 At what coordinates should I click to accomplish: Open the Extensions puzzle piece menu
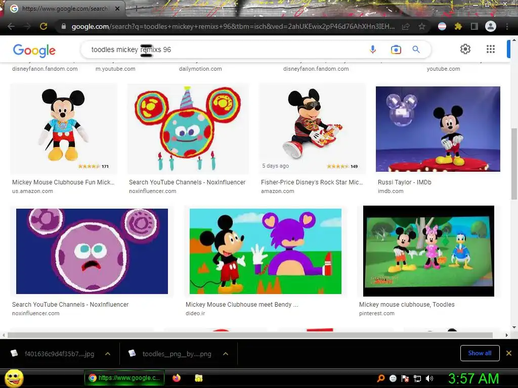458,26
